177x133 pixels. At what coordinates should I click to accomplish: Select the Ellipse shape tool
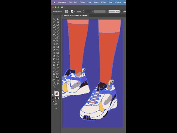(54, 31)
